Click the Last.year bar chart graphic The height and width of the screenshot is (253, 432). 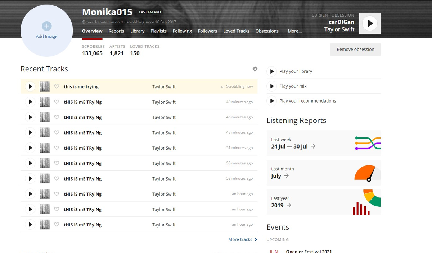[361, 208]
